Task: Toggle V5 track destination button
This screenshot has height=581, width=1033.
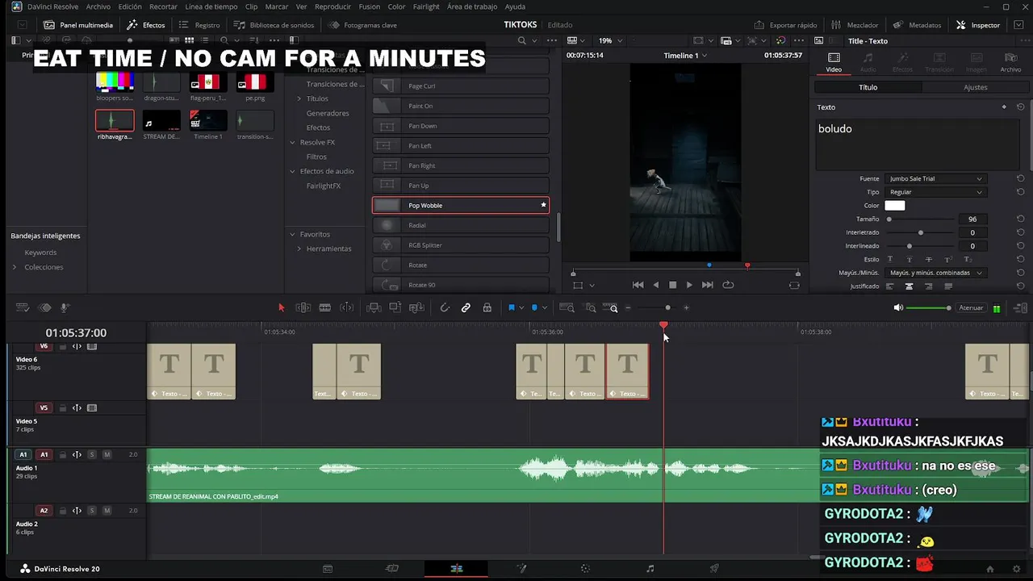Action: click(44, 408)
